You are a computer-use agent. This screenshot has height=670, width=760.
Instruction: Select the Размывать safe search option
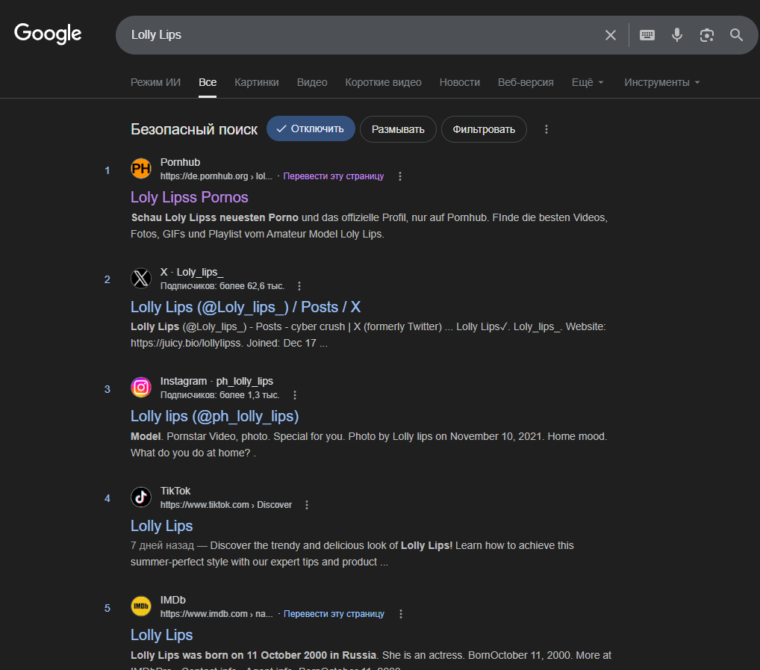[x=398, y=129]
